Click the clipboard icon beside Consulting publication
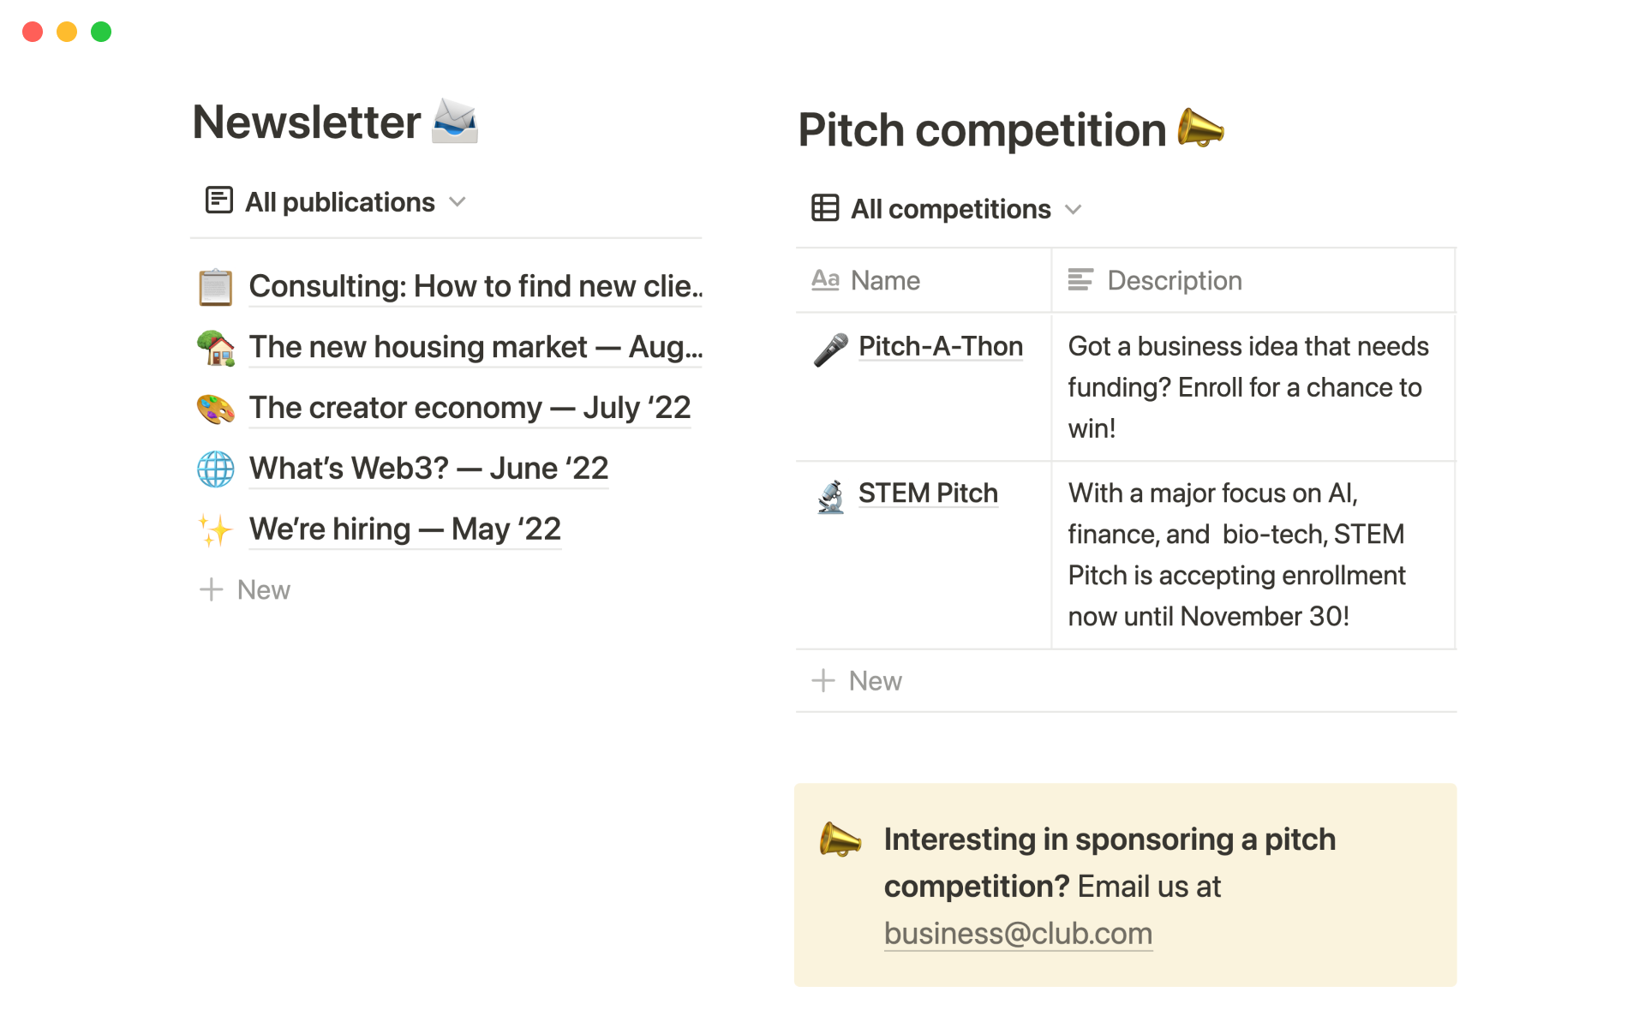Viewport: 1645px width, 1028px height. coord(216,287)
